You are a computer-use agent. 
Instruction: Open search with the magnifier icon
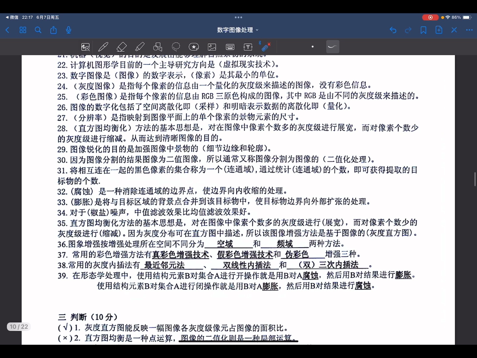[38, 30]
